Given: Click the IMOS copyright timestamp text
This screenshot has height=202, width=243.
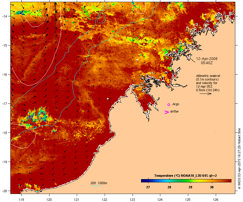Looking at the screenshot, I should 239,159.
